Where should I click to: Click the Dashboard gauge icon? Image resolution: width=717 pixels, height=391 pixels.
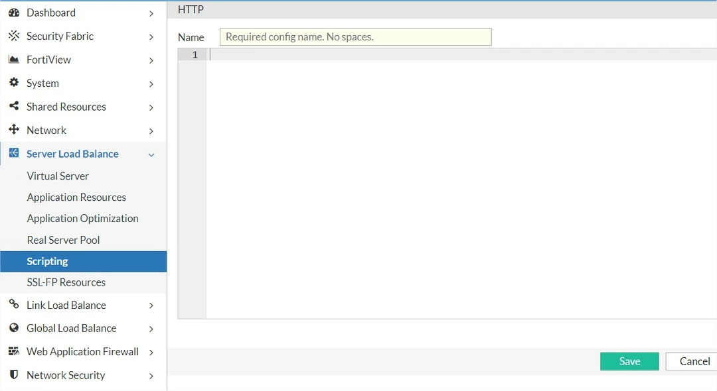[x=14, y=13]
